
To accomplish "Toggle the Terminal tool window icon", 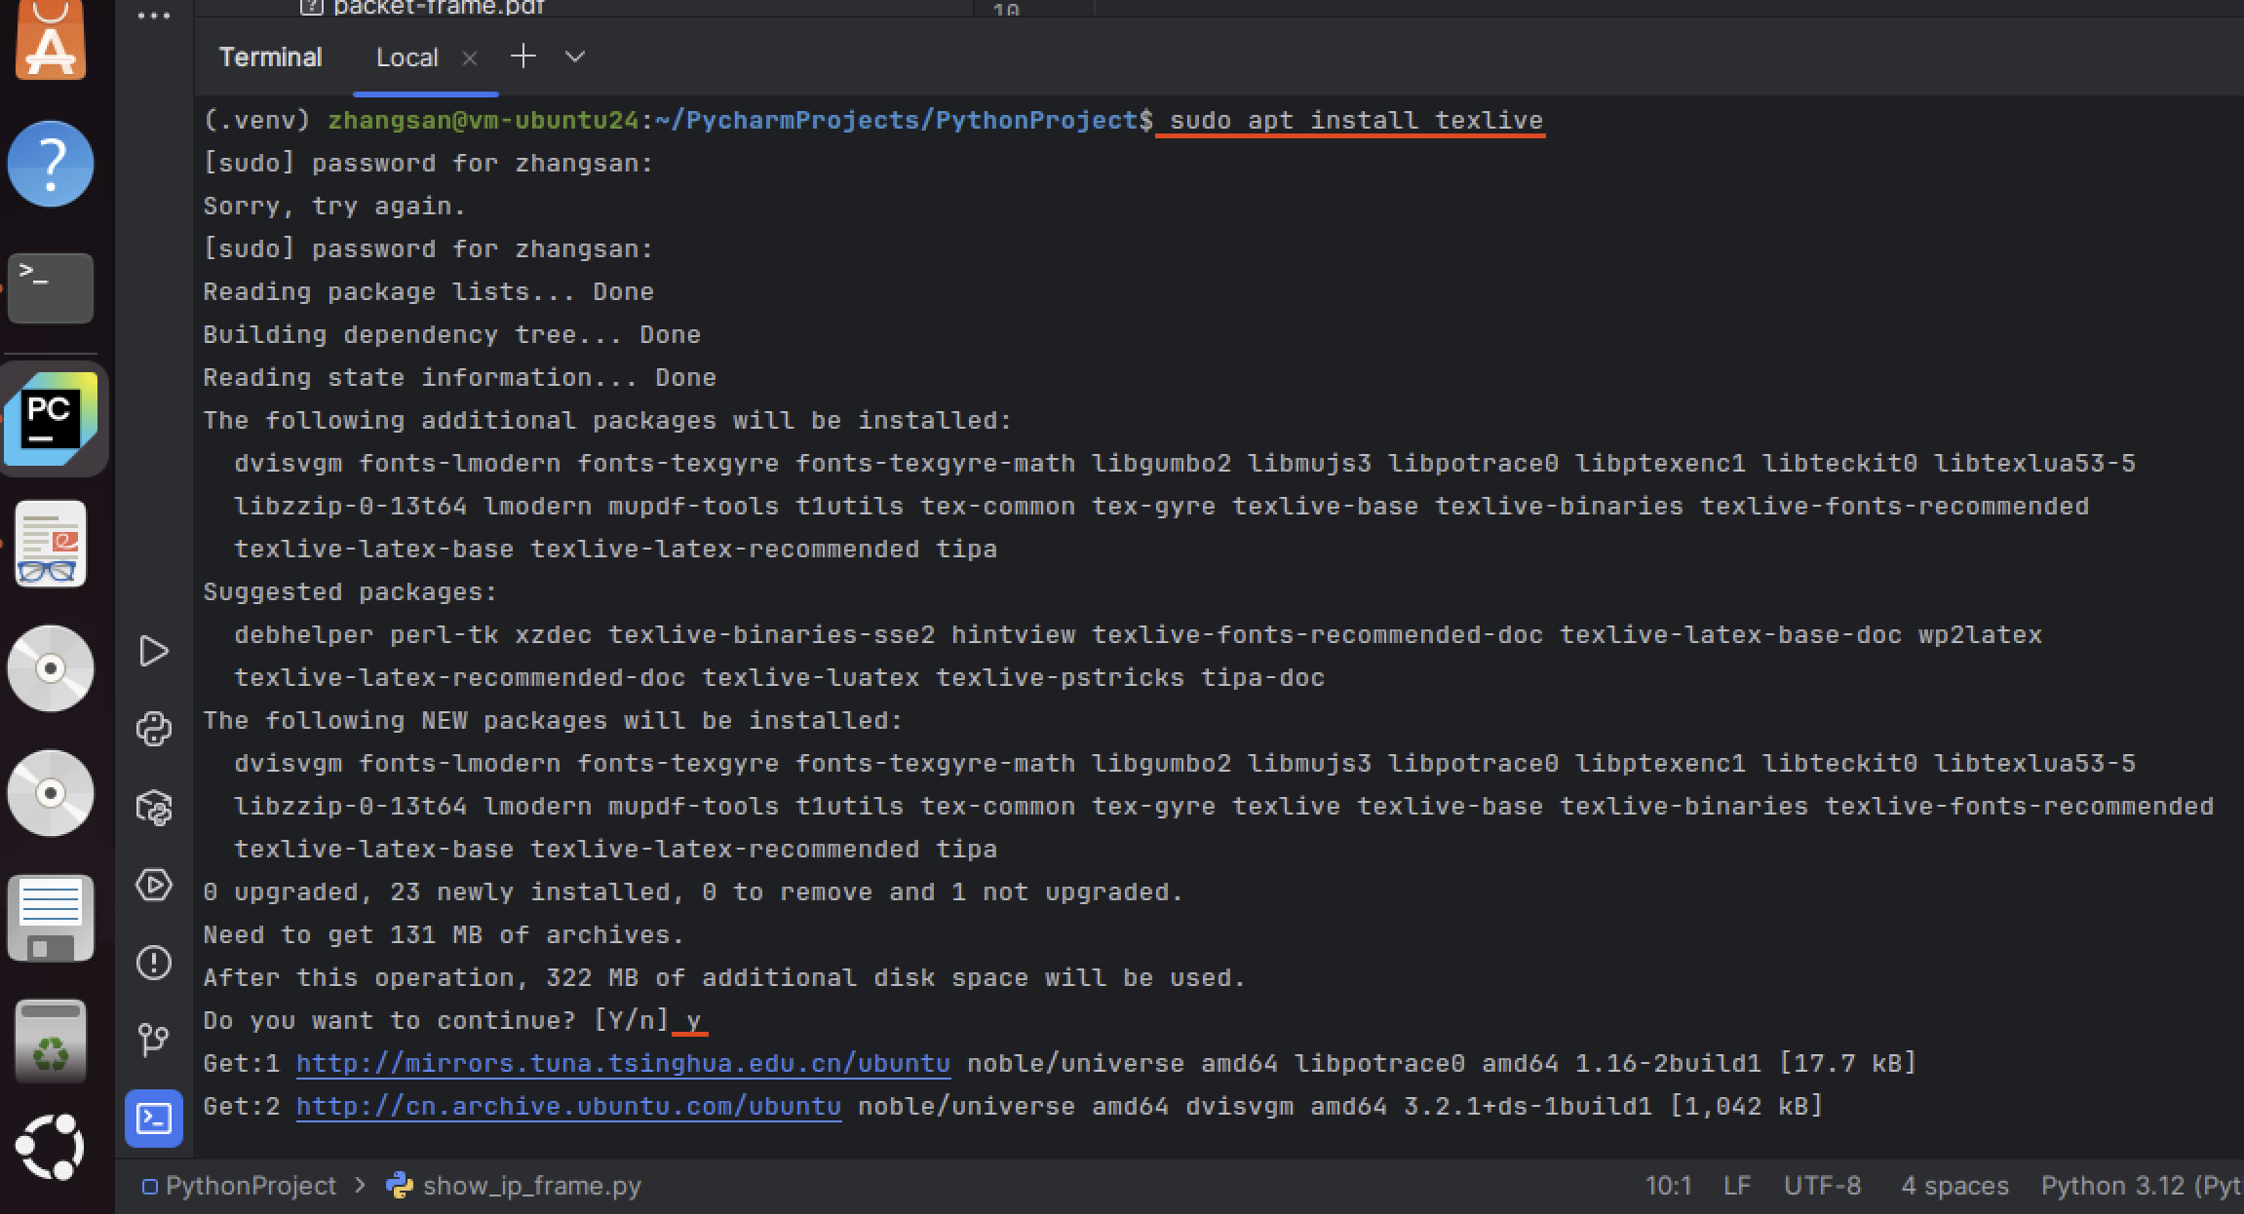I will tap(154, 1118).
